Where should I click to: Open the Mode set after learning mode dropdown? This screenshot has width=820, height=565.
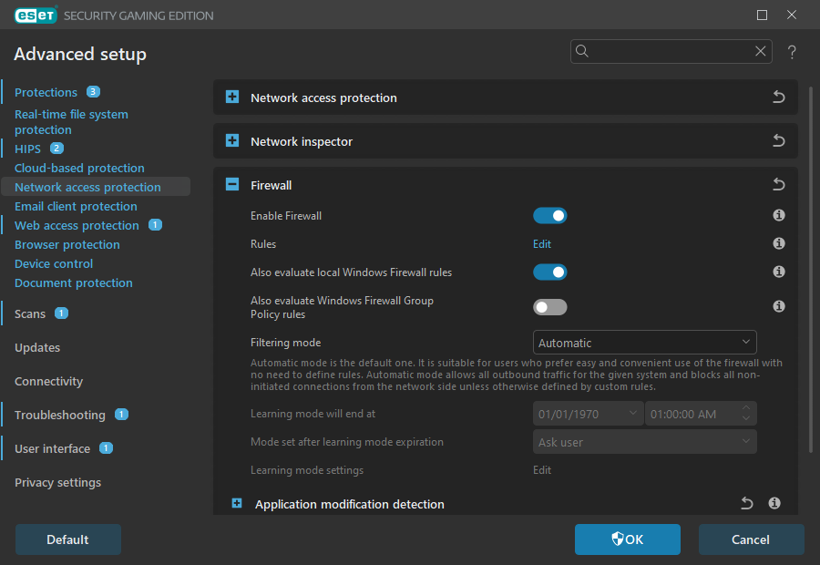[644, 442]
